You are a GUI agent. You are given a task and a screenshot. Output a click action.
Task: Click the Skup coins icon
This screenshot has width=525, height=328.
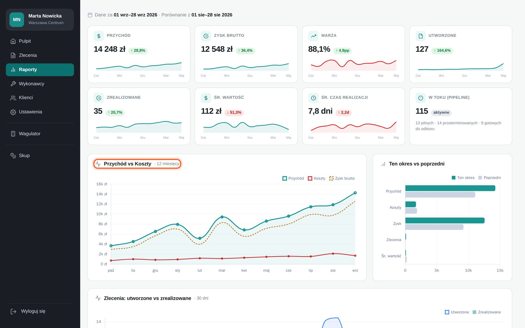tap(13, 155)
